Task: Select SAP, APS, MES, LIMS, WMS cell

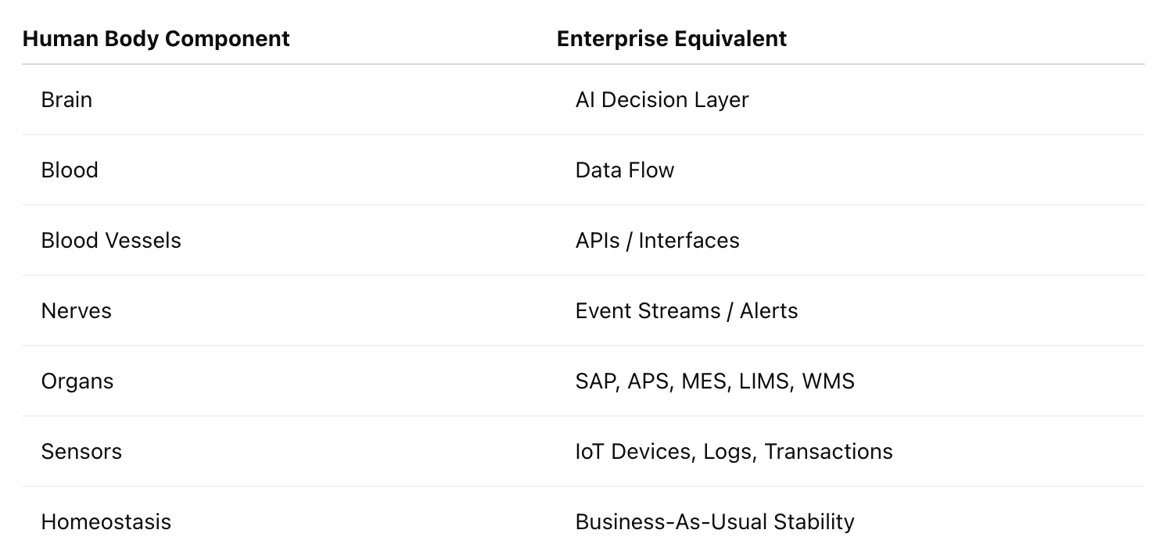Action: [715, 381]
